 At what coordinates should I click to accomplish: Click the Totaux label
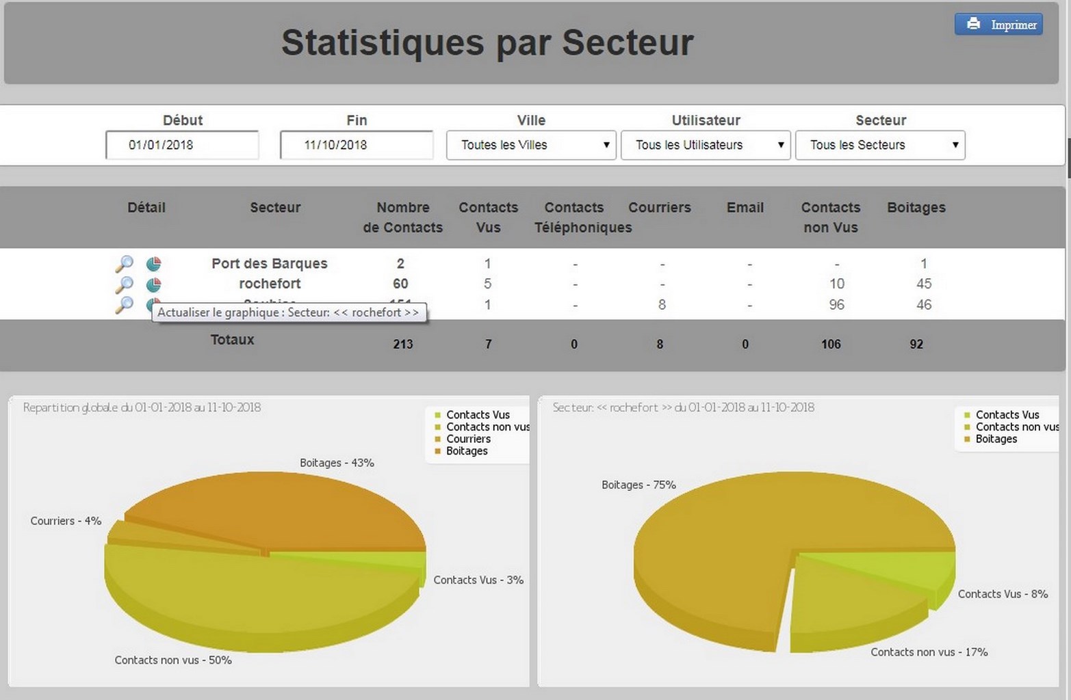[232, 340]
